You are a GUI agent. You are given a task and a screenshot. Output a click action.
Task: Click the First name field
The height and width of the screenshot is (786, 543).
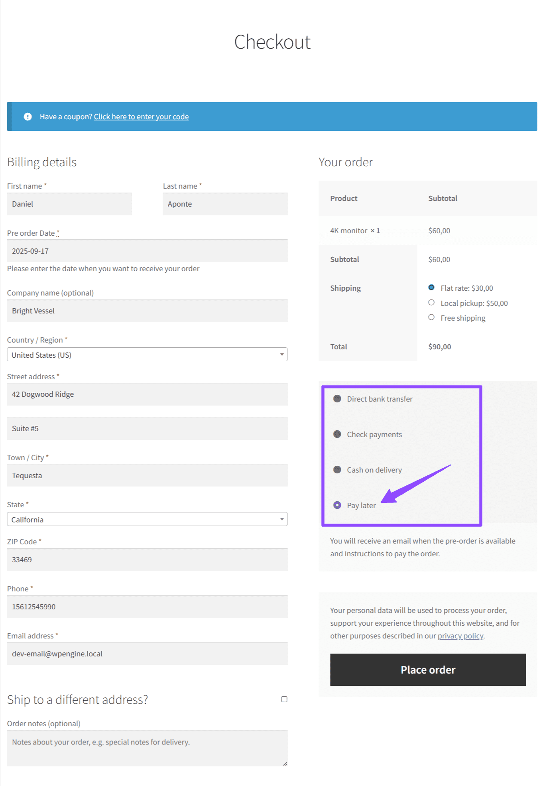click(x=69, y=204)
